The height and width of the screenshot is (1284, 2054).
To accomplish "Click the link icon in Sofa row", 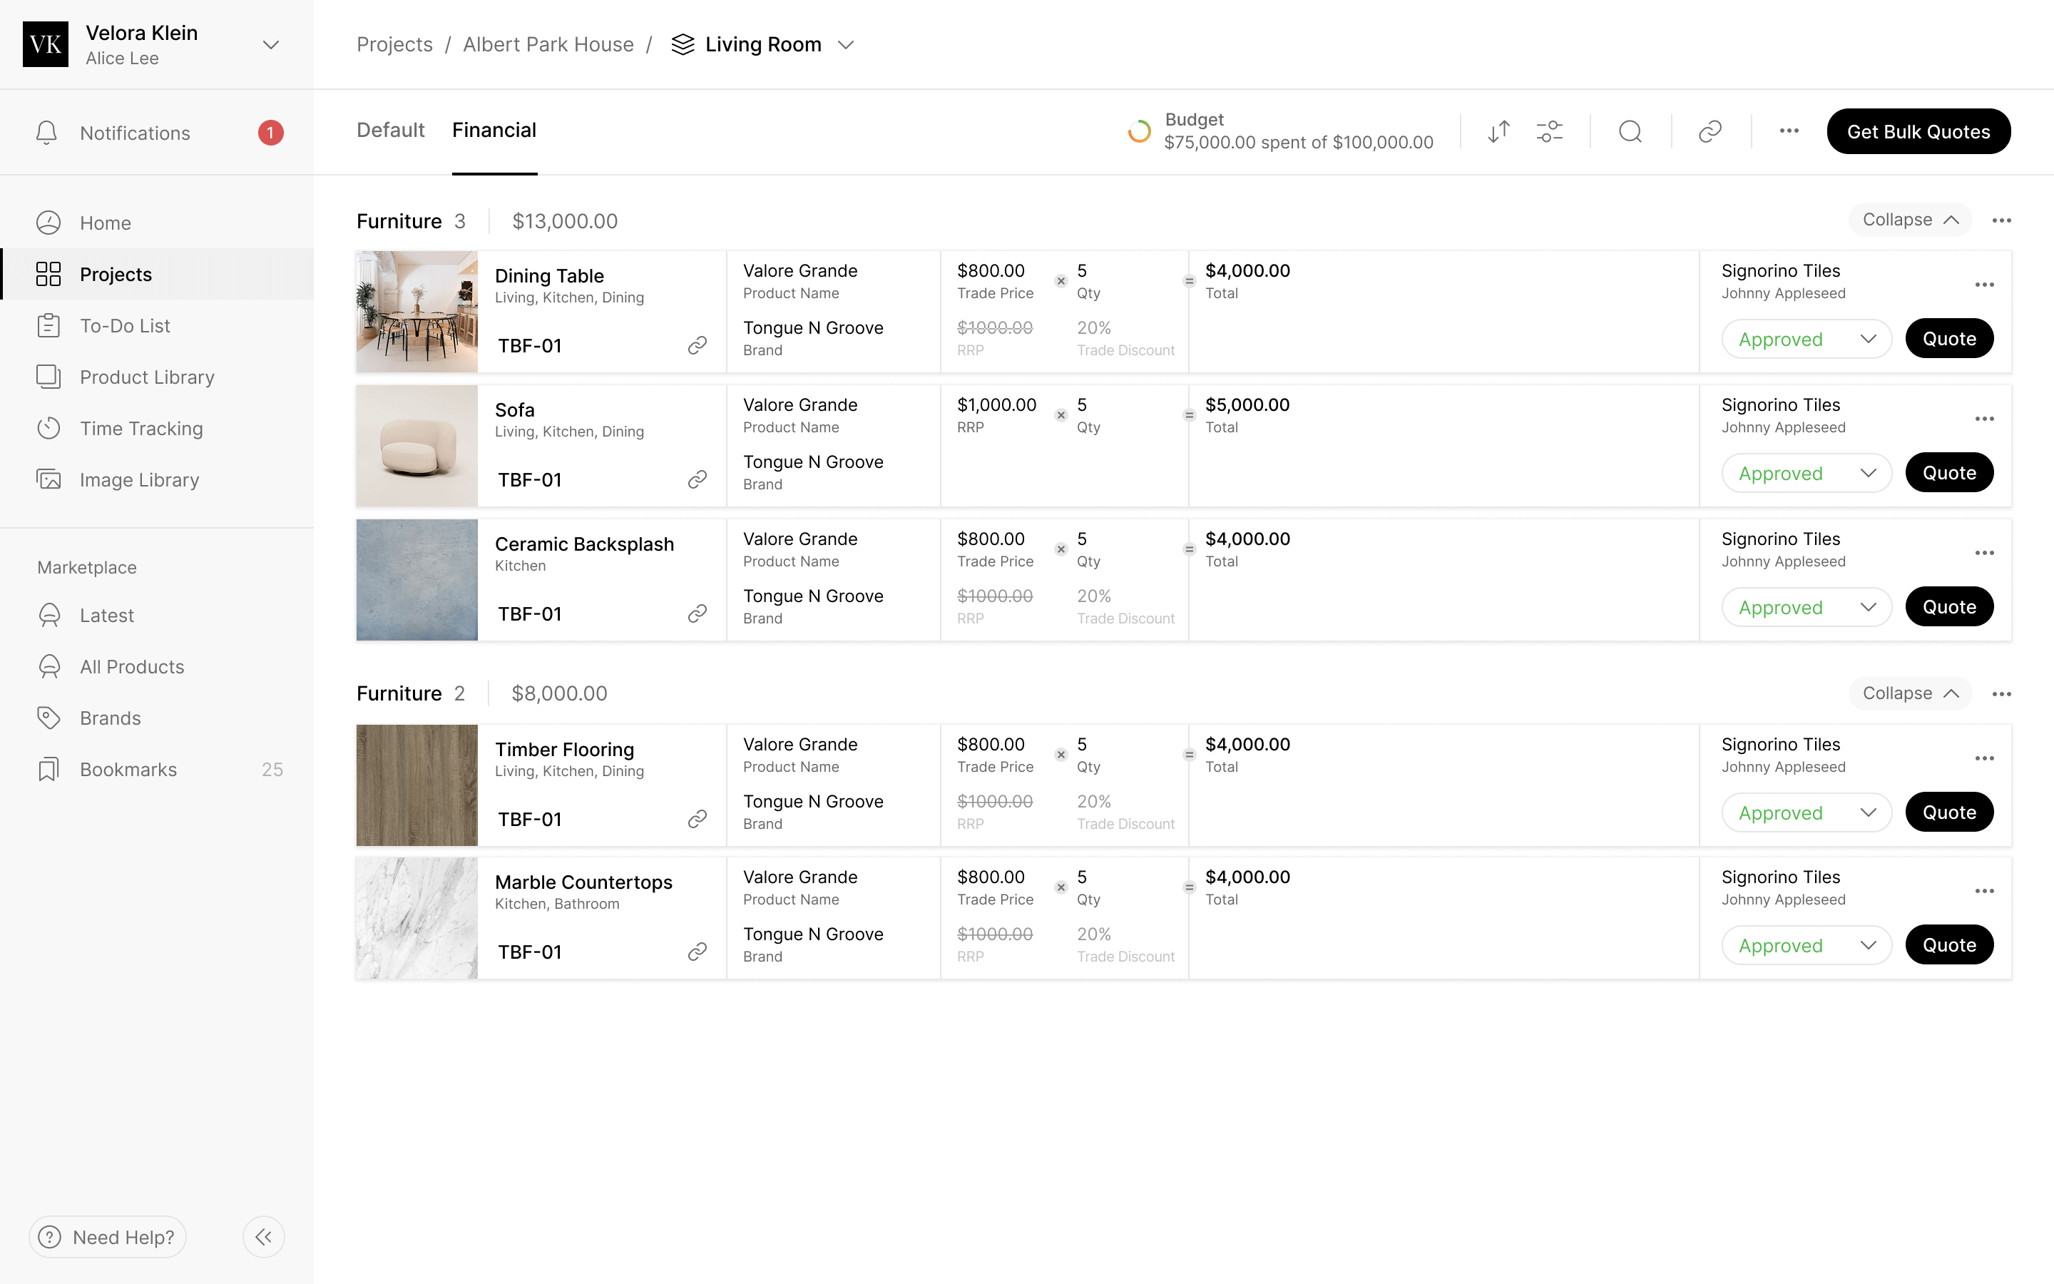I will tap(697, 480).
